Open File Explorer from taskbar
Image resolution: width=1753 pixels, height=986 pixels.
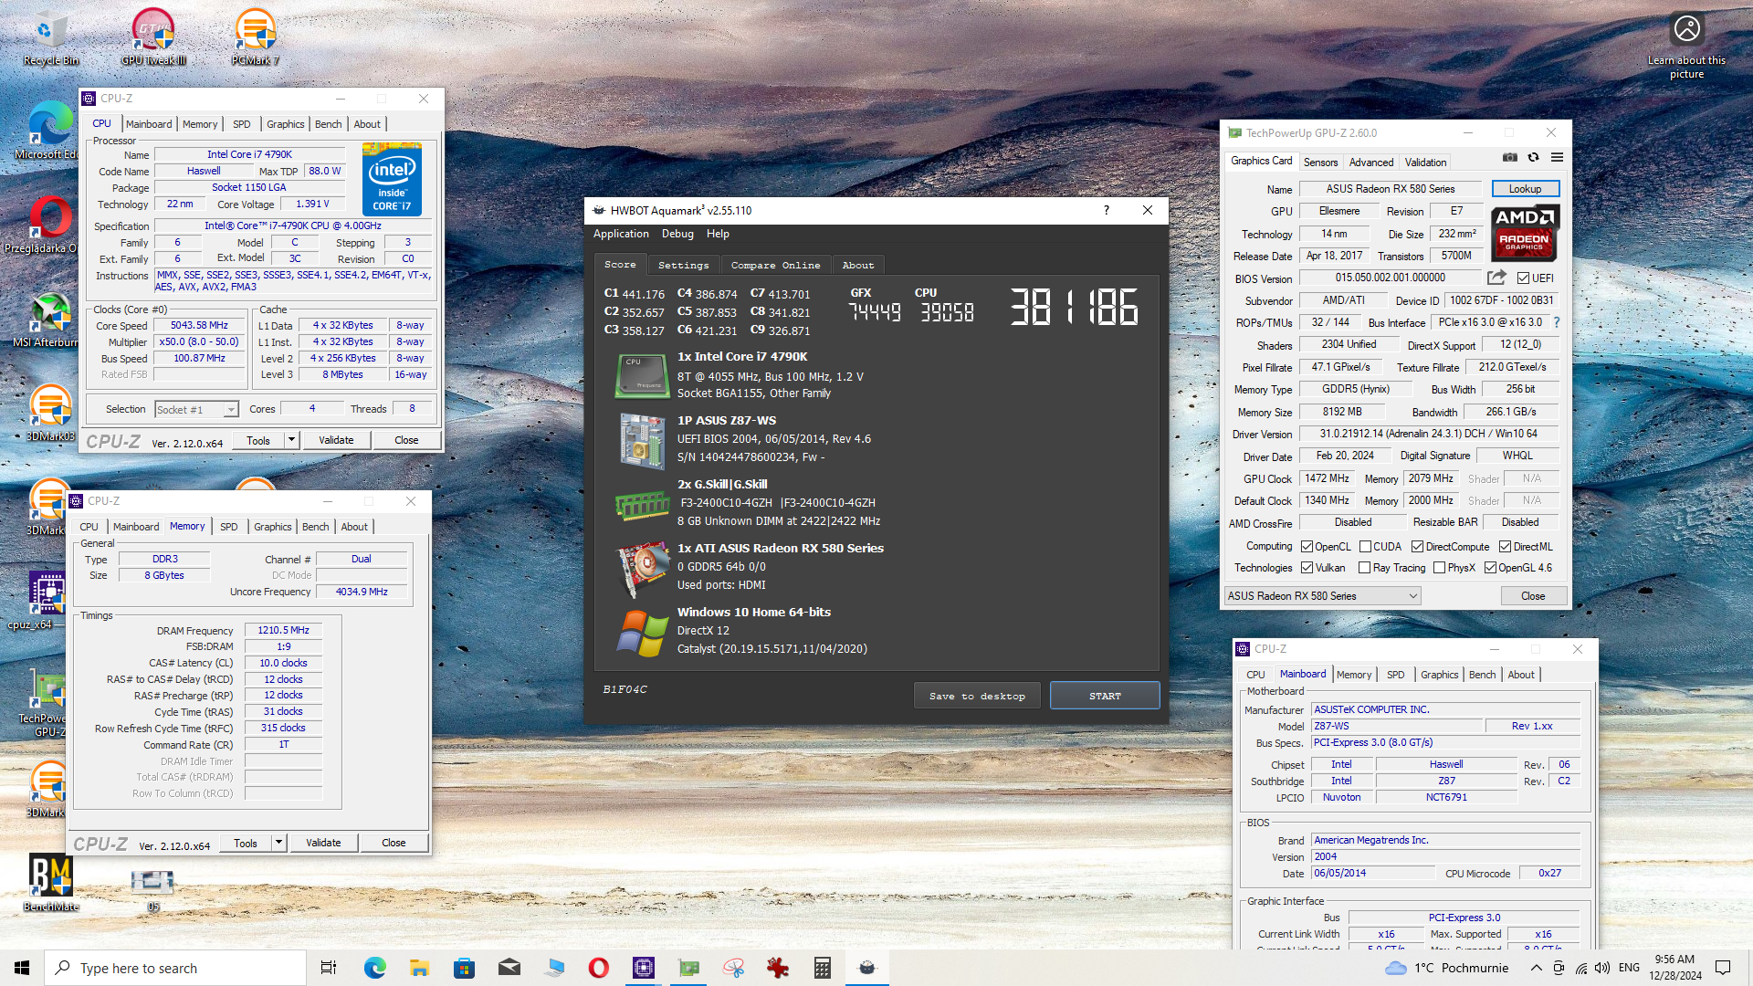pos(419,968)
